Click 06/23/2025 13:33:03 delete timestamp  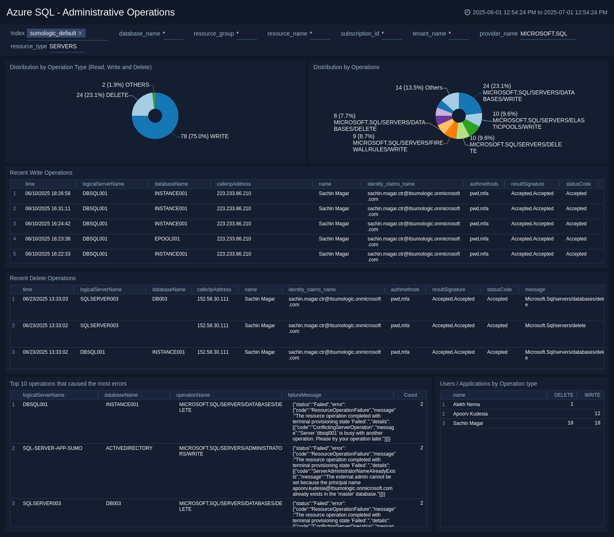point(45,299)
